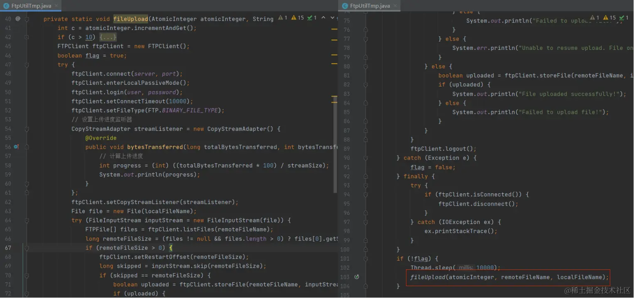Click the @ gutter icon on line 40
634x298 pixels.
(18, 19)
